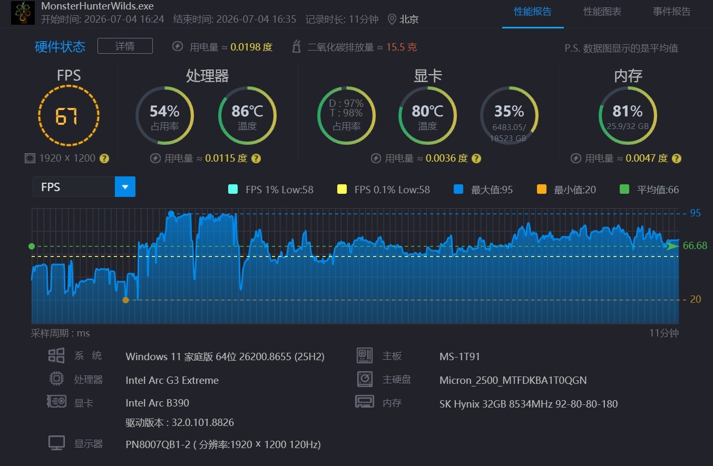Open help icon beside 0.0047 度
This screenshot has height=466, width=713.
(x=677, y=158)
